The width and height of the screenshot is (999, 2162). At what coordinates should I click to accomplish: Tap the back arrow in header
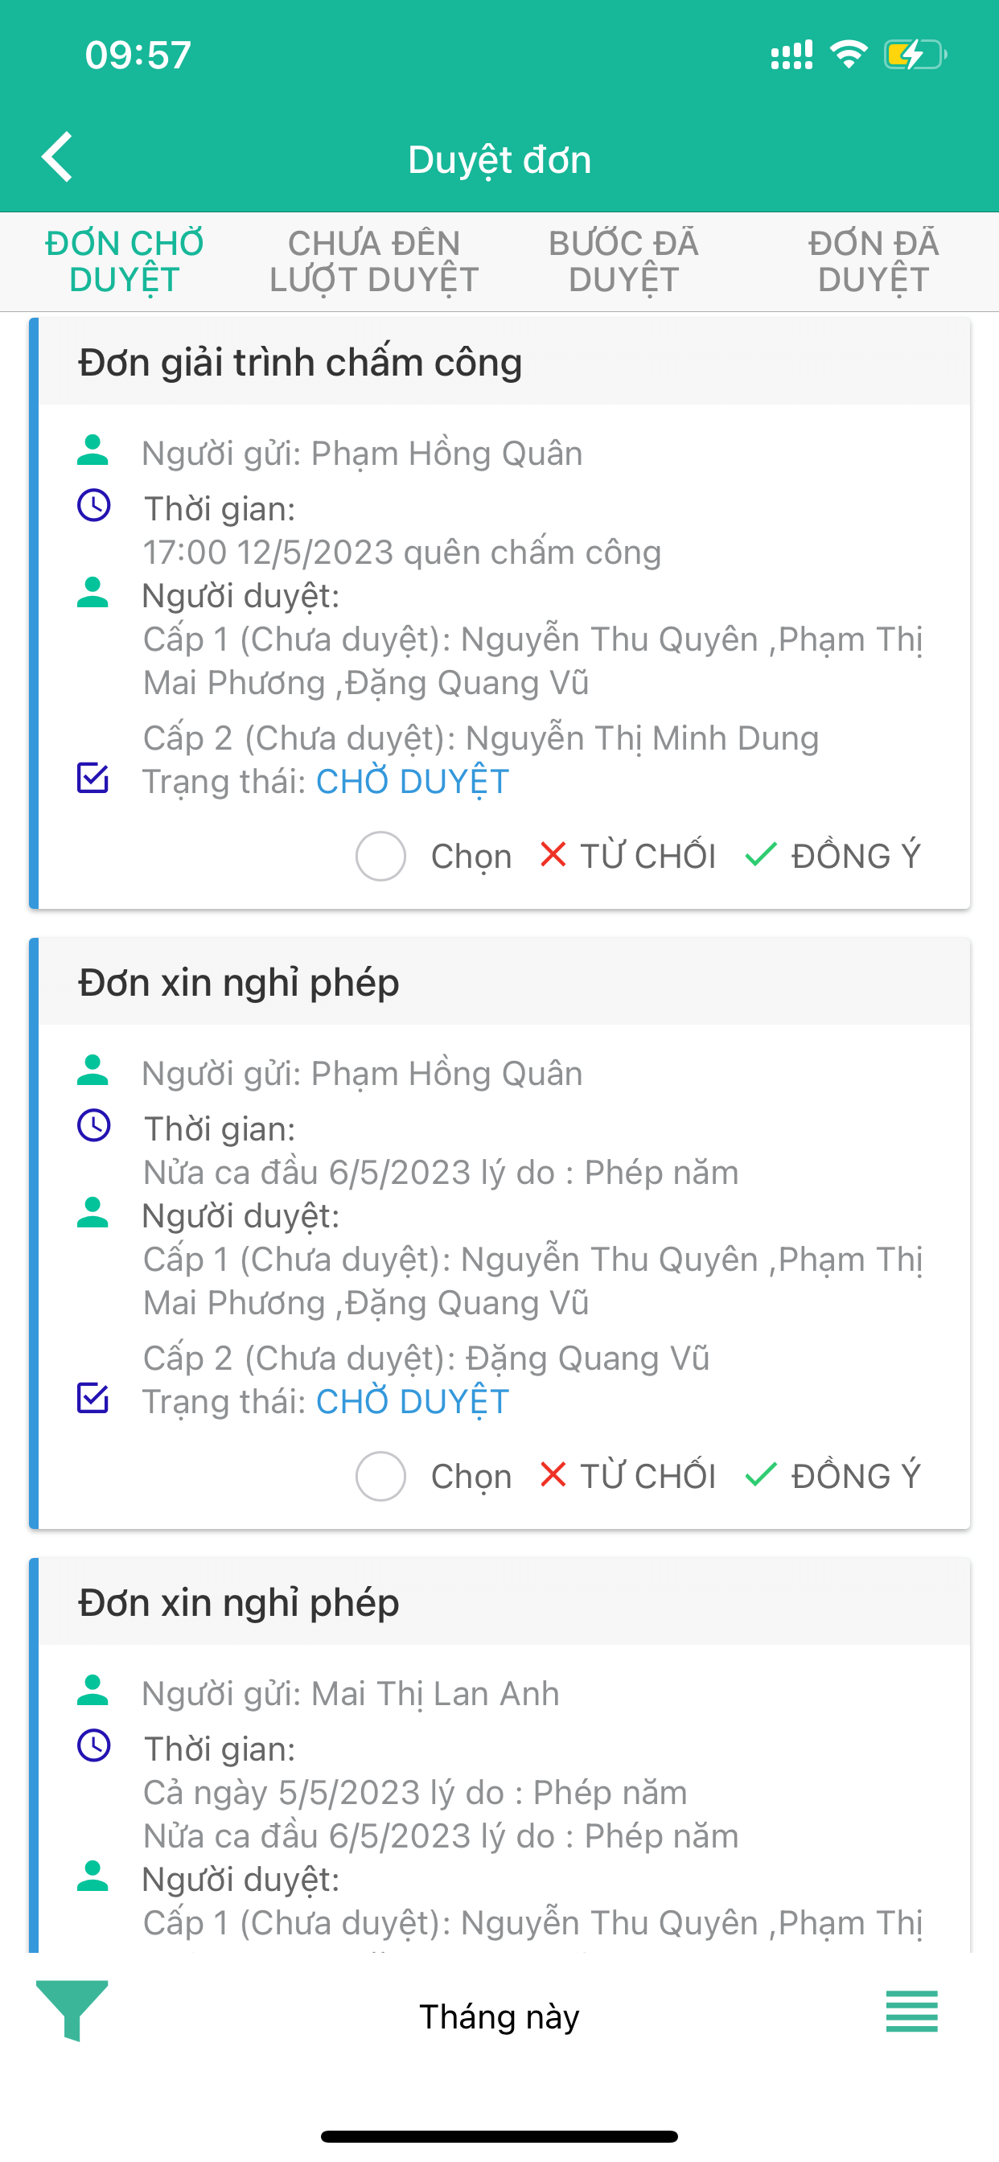(58, 157)
